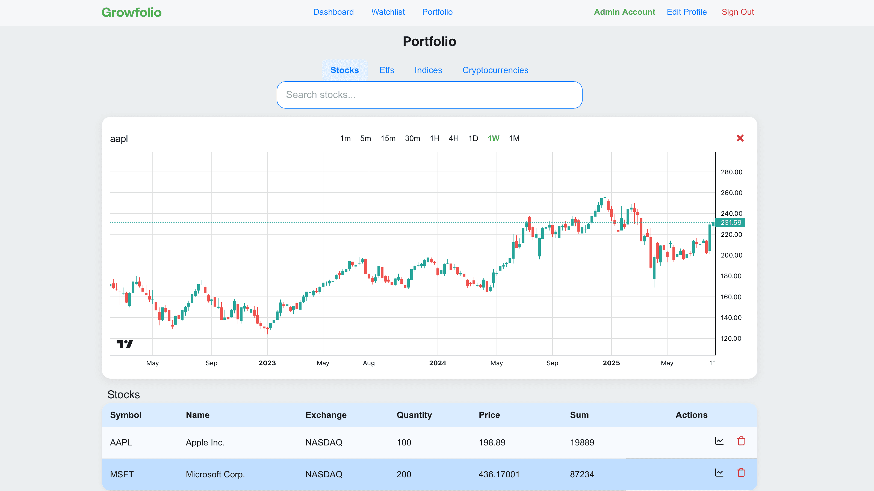Viewport: 874px width, 491px height.
Task: Open chart icon for MSFT row
Action: tap(719, 473)
